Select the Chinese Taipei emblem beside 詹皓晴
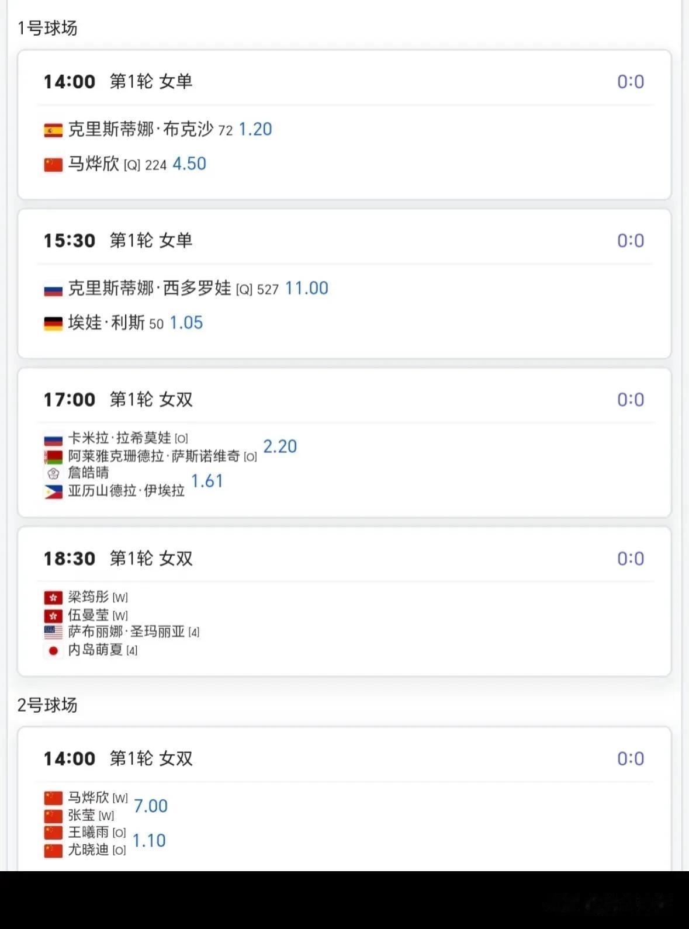 coord(53,473)
